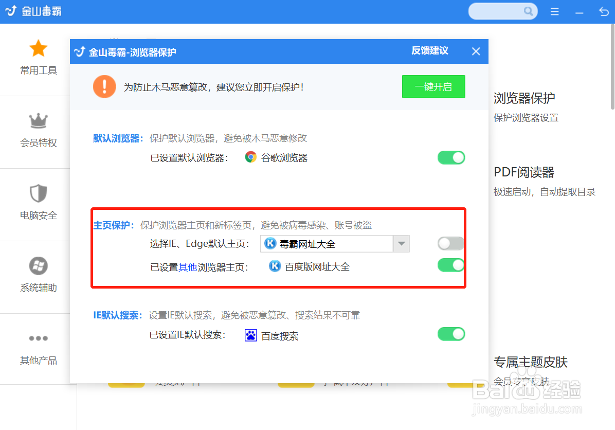Viewport: 615px width, 430px height.
Task: Disable the 其他浏览器主页 protection toggle
Action: [450, 265]
